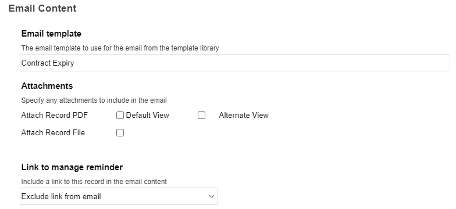Click the template library description text
Viewport: 456px width, 209px height.
click(x=120, y=48)
